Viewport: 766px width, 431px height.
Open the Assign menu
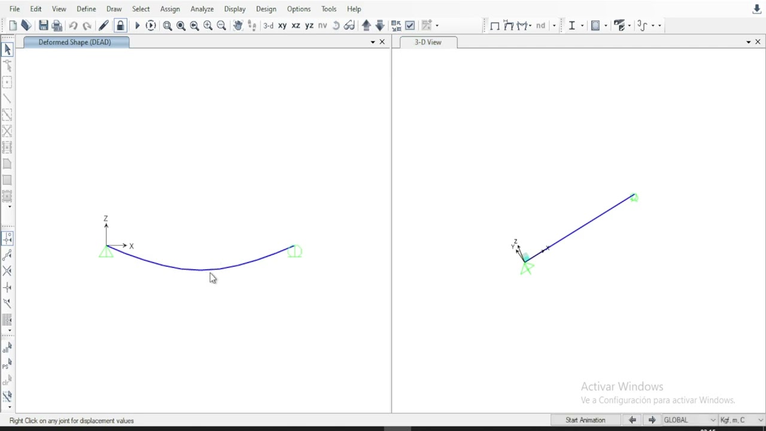pos(170,9)
